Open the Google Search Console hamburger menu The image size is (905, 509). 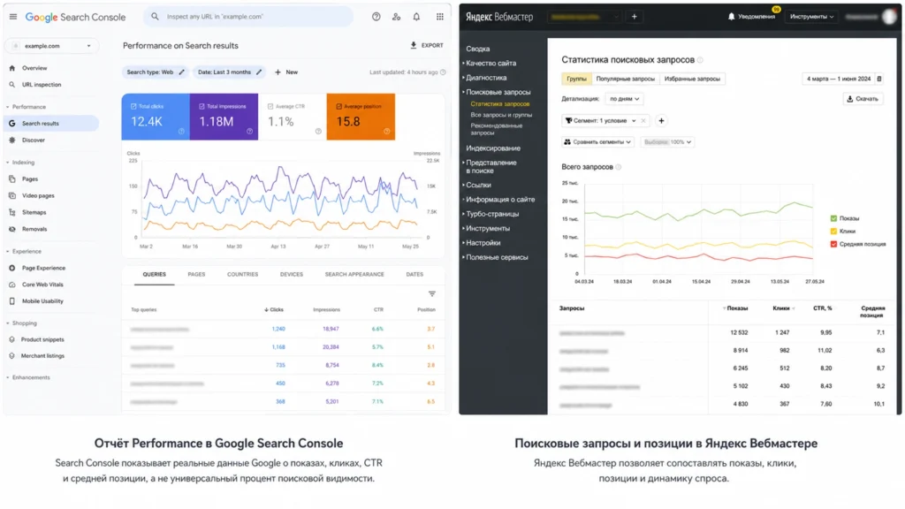tap(13, 17)
